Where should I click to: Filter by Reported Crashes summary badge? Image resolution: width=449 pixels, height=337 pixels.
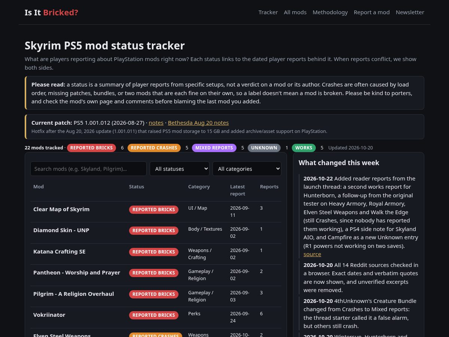[154, 148]
